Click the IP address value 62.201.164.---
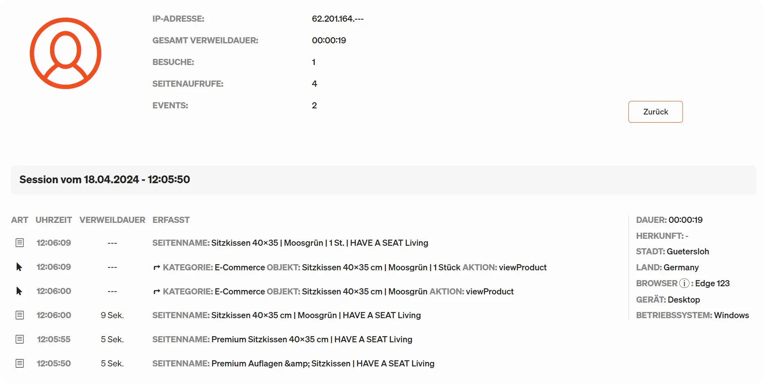The image size is (764, 384). 337,19
